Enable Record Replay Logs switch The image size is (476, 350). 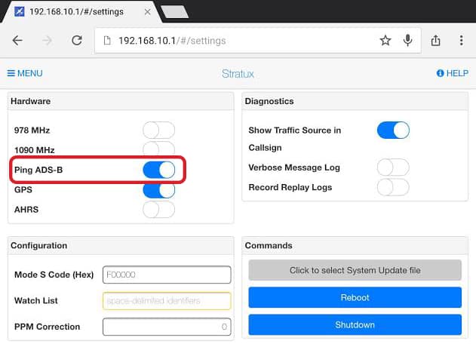tap(393, 187)
